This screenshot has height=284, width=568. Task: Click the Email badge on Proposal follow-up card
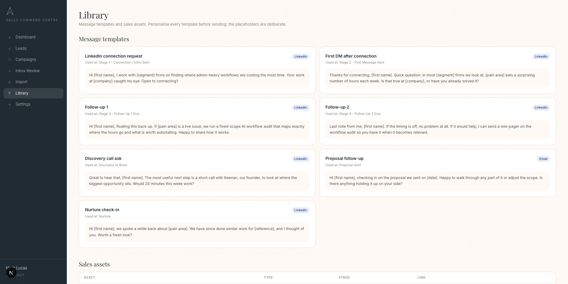coord(543,159)
